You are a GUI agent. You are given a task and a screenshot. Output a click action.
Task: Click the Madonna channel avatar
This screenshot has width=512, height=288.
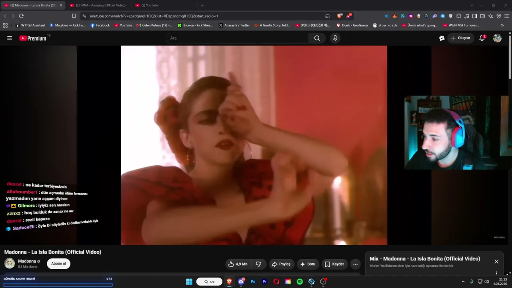click(x=10, y=263)
